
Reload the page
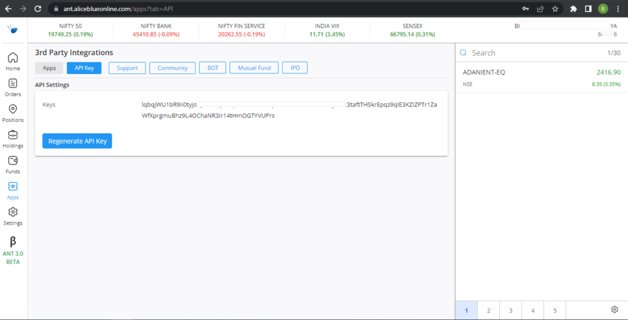pyautogui.click(x=38, y=9)
